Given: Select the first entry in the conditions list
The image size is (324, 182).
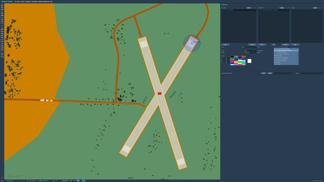Looking at the screenshot, I should (x=273, y=10).
